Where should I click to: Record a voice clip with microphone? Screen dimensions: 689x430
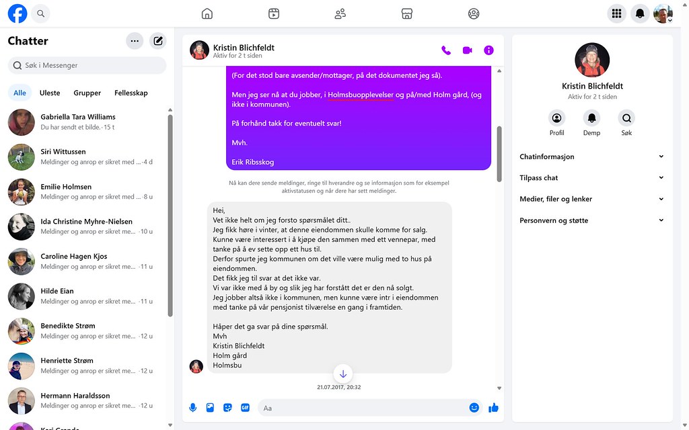point(193,408)
